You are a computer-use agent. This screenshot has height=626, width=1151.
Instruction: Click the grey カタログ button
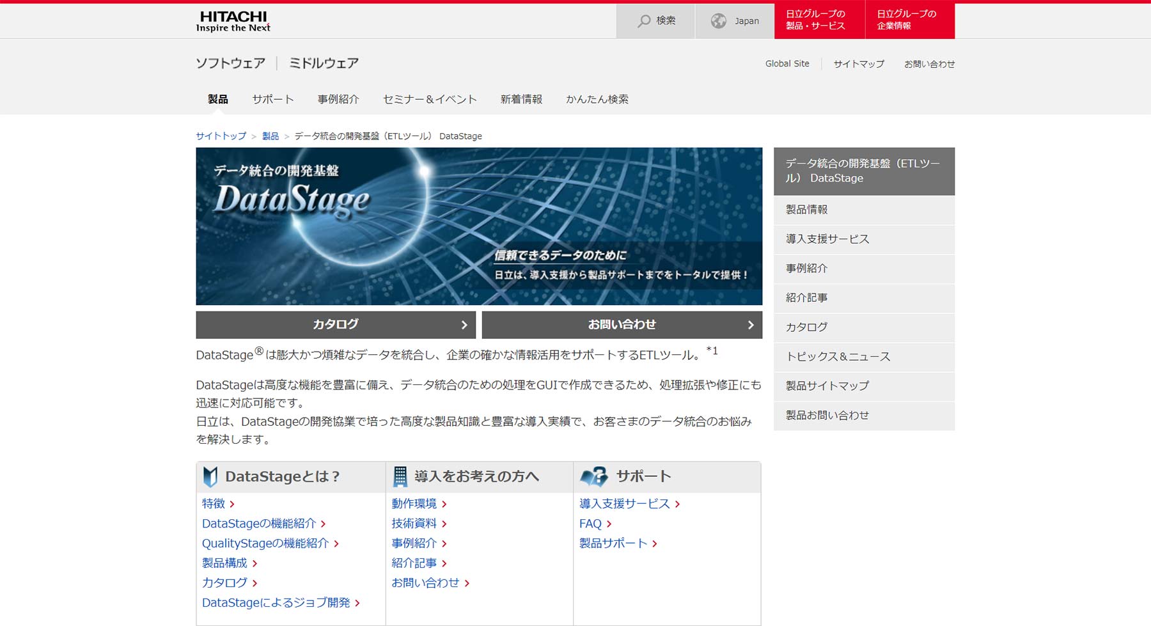tap(336, 325)
